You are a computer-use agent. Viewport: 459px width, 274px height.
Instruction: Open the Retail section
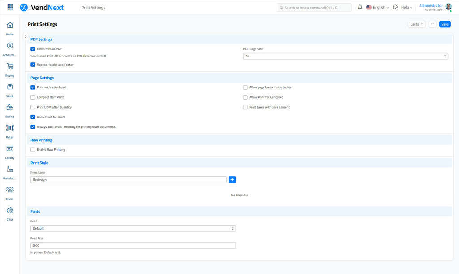[9, 128]
